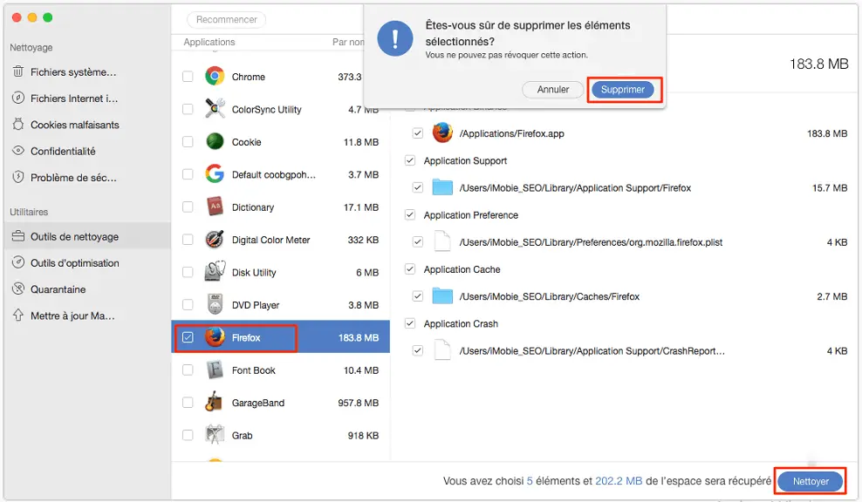
Task: Click the Grab app name
Action: (242, 436)
